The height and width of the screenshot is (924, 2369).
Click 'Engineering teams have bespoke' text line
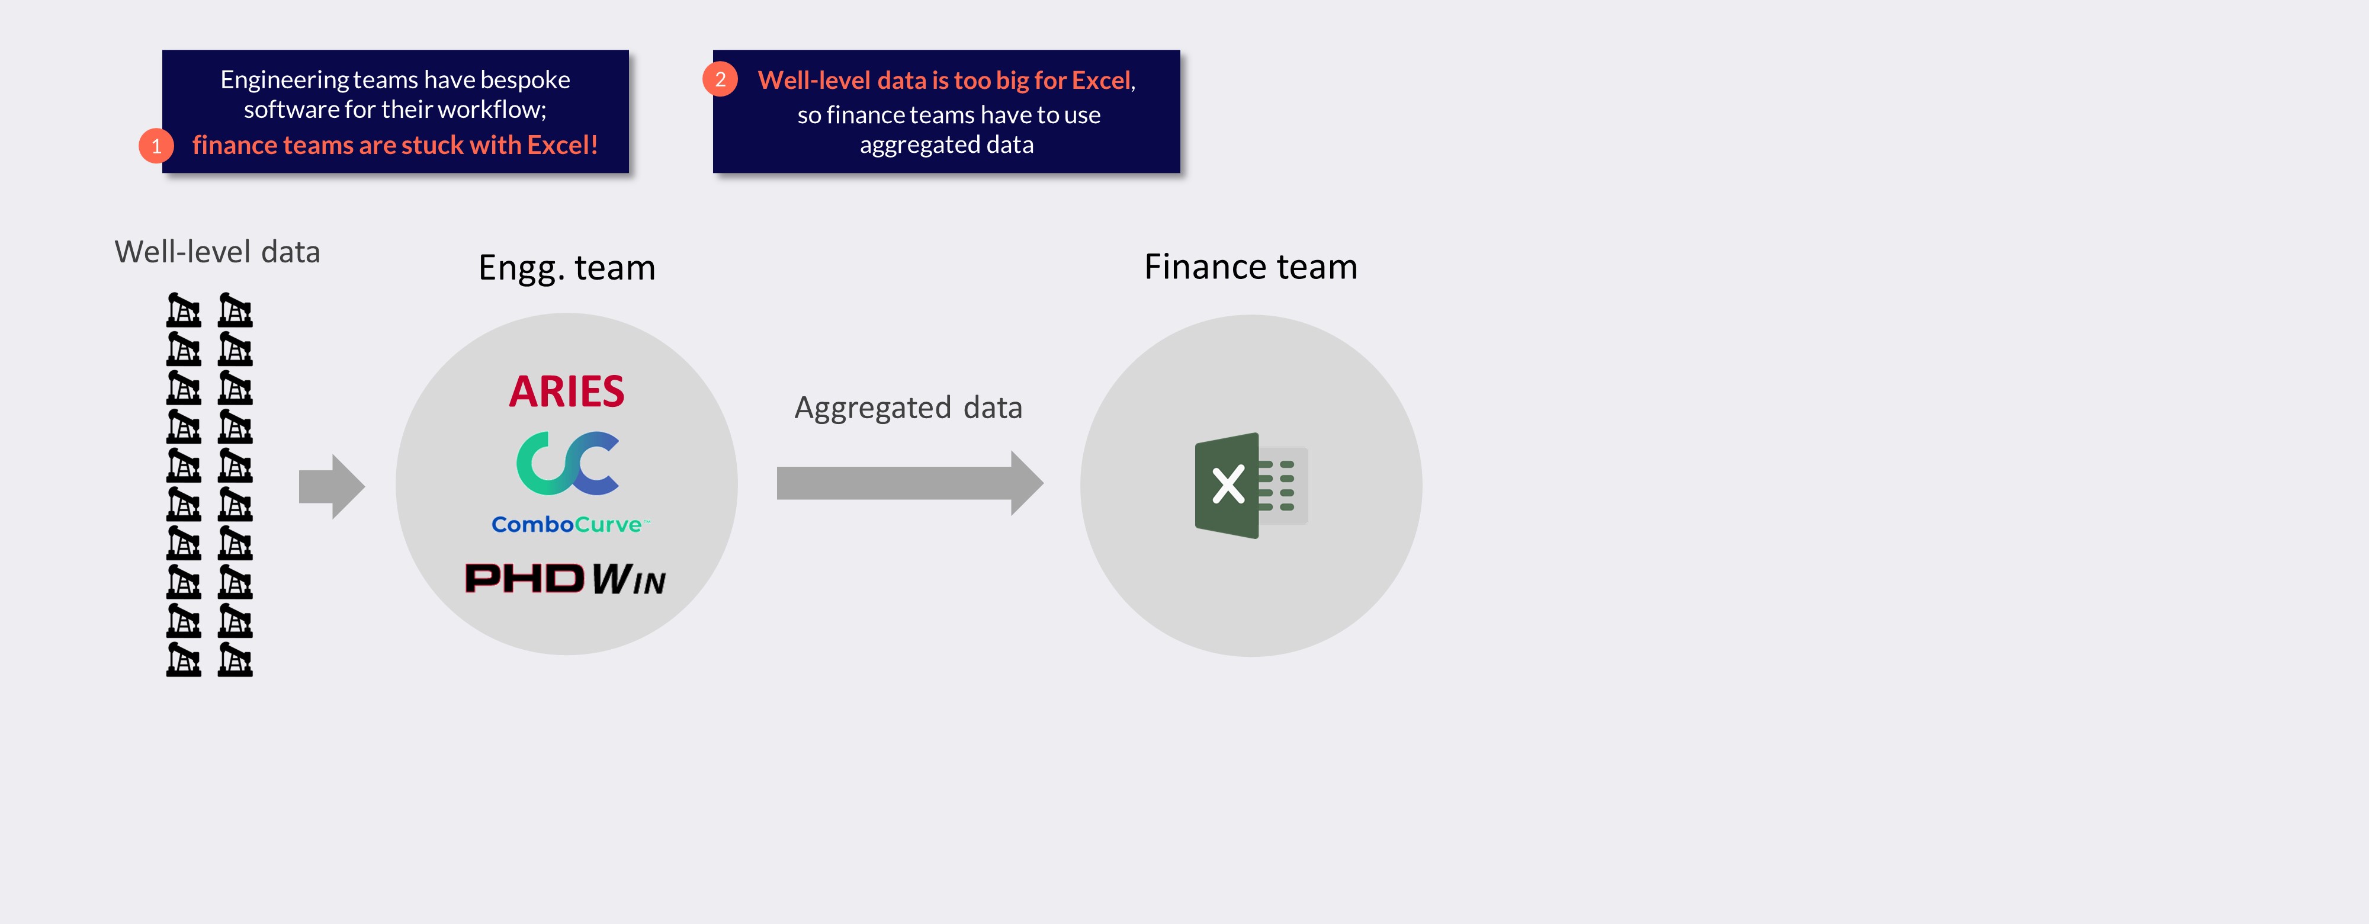tap(394, 80)
